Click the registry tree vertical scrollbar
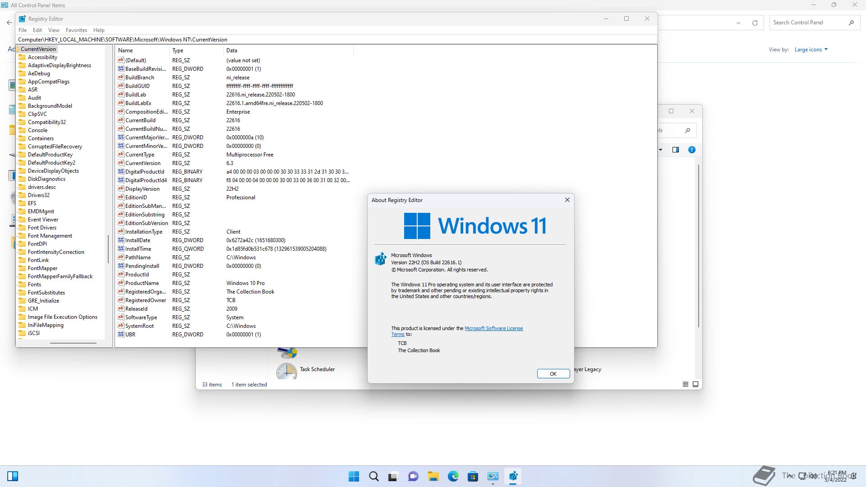This screenshot has width=866, height=487. tap(108, 249)
